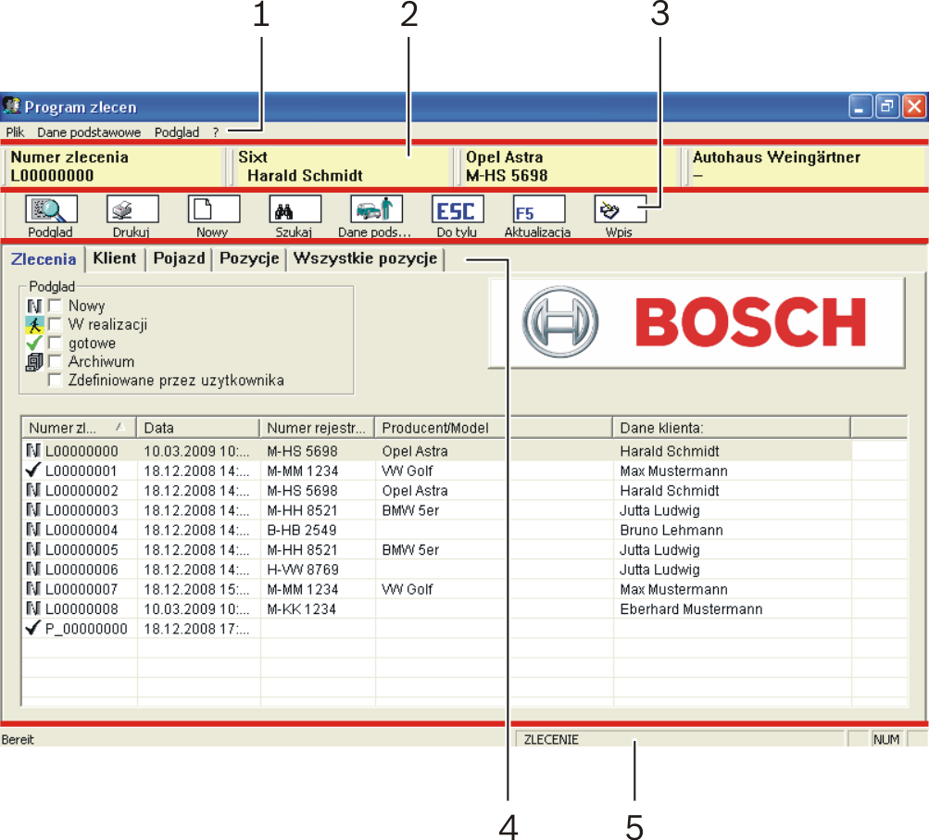Open Szukaj binoculars search icon
The image size is (929, 840).
pos(295,209)
